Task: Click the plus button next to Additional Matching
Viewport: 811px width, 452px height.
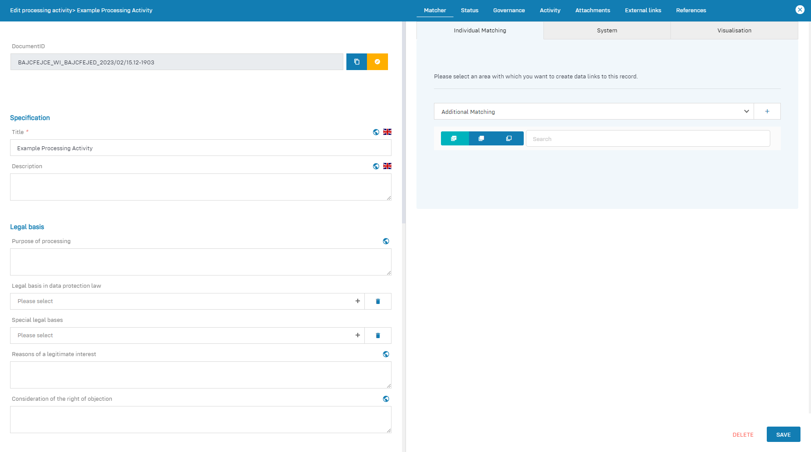Action: point(767,112)
